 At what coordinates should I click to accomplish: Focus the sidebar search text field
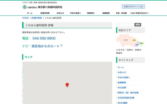124,25
